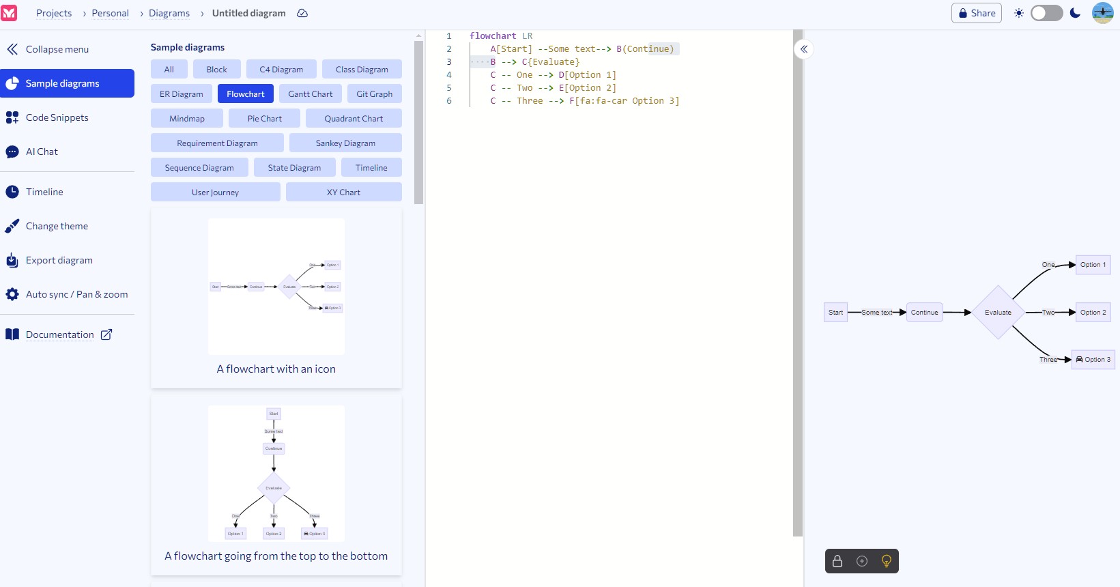Select the top-to-bottom flowchart thumbnail

[276, 474]
